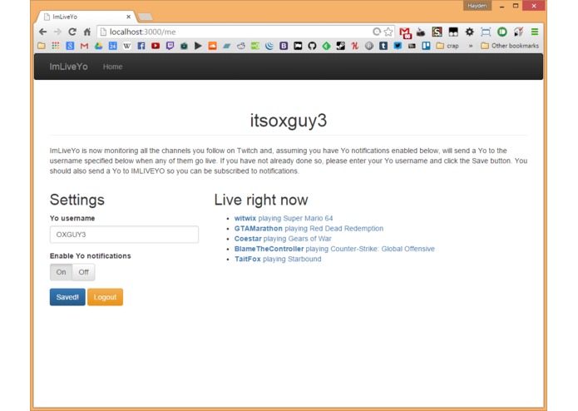This screenshot has width=578, height=411.
Task: Open the Google Drive bookmark
Action: point(98,46)
